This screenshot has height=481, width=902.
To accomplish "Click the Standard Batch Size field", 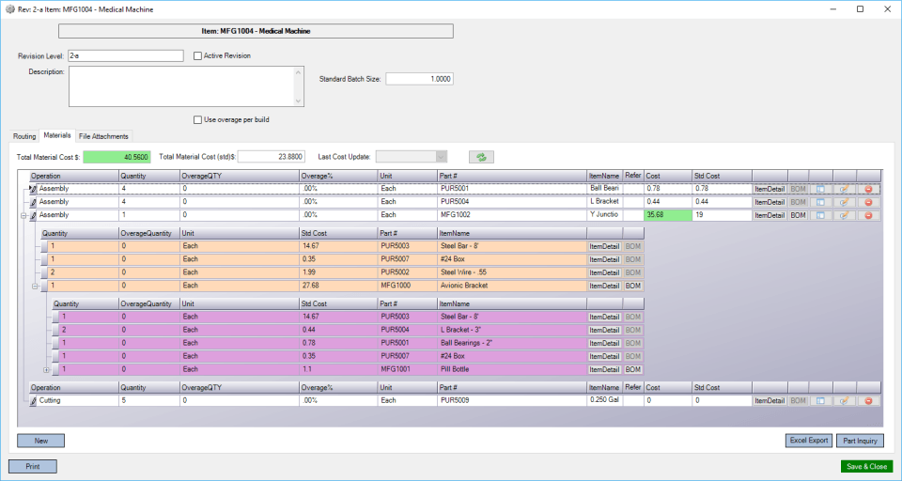I will tap(419, 79).
